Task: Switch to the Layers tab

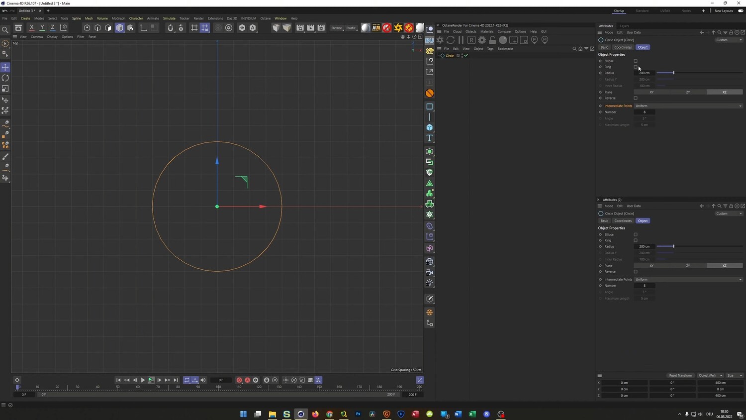Action: click(x=624, y=26)
